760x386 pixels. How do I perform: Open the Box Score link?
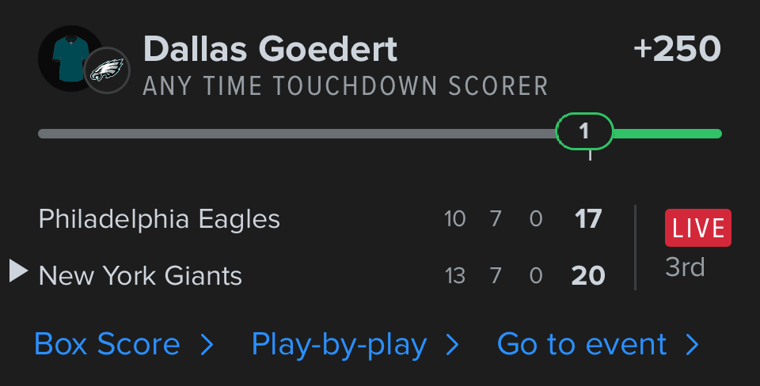[x=108, y=345]
